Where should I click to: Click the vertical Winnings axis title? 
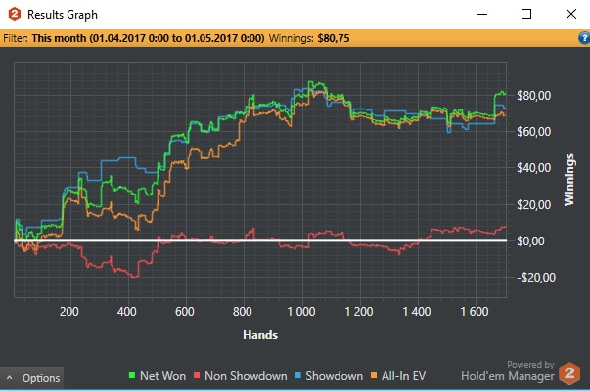coord(569,180)
